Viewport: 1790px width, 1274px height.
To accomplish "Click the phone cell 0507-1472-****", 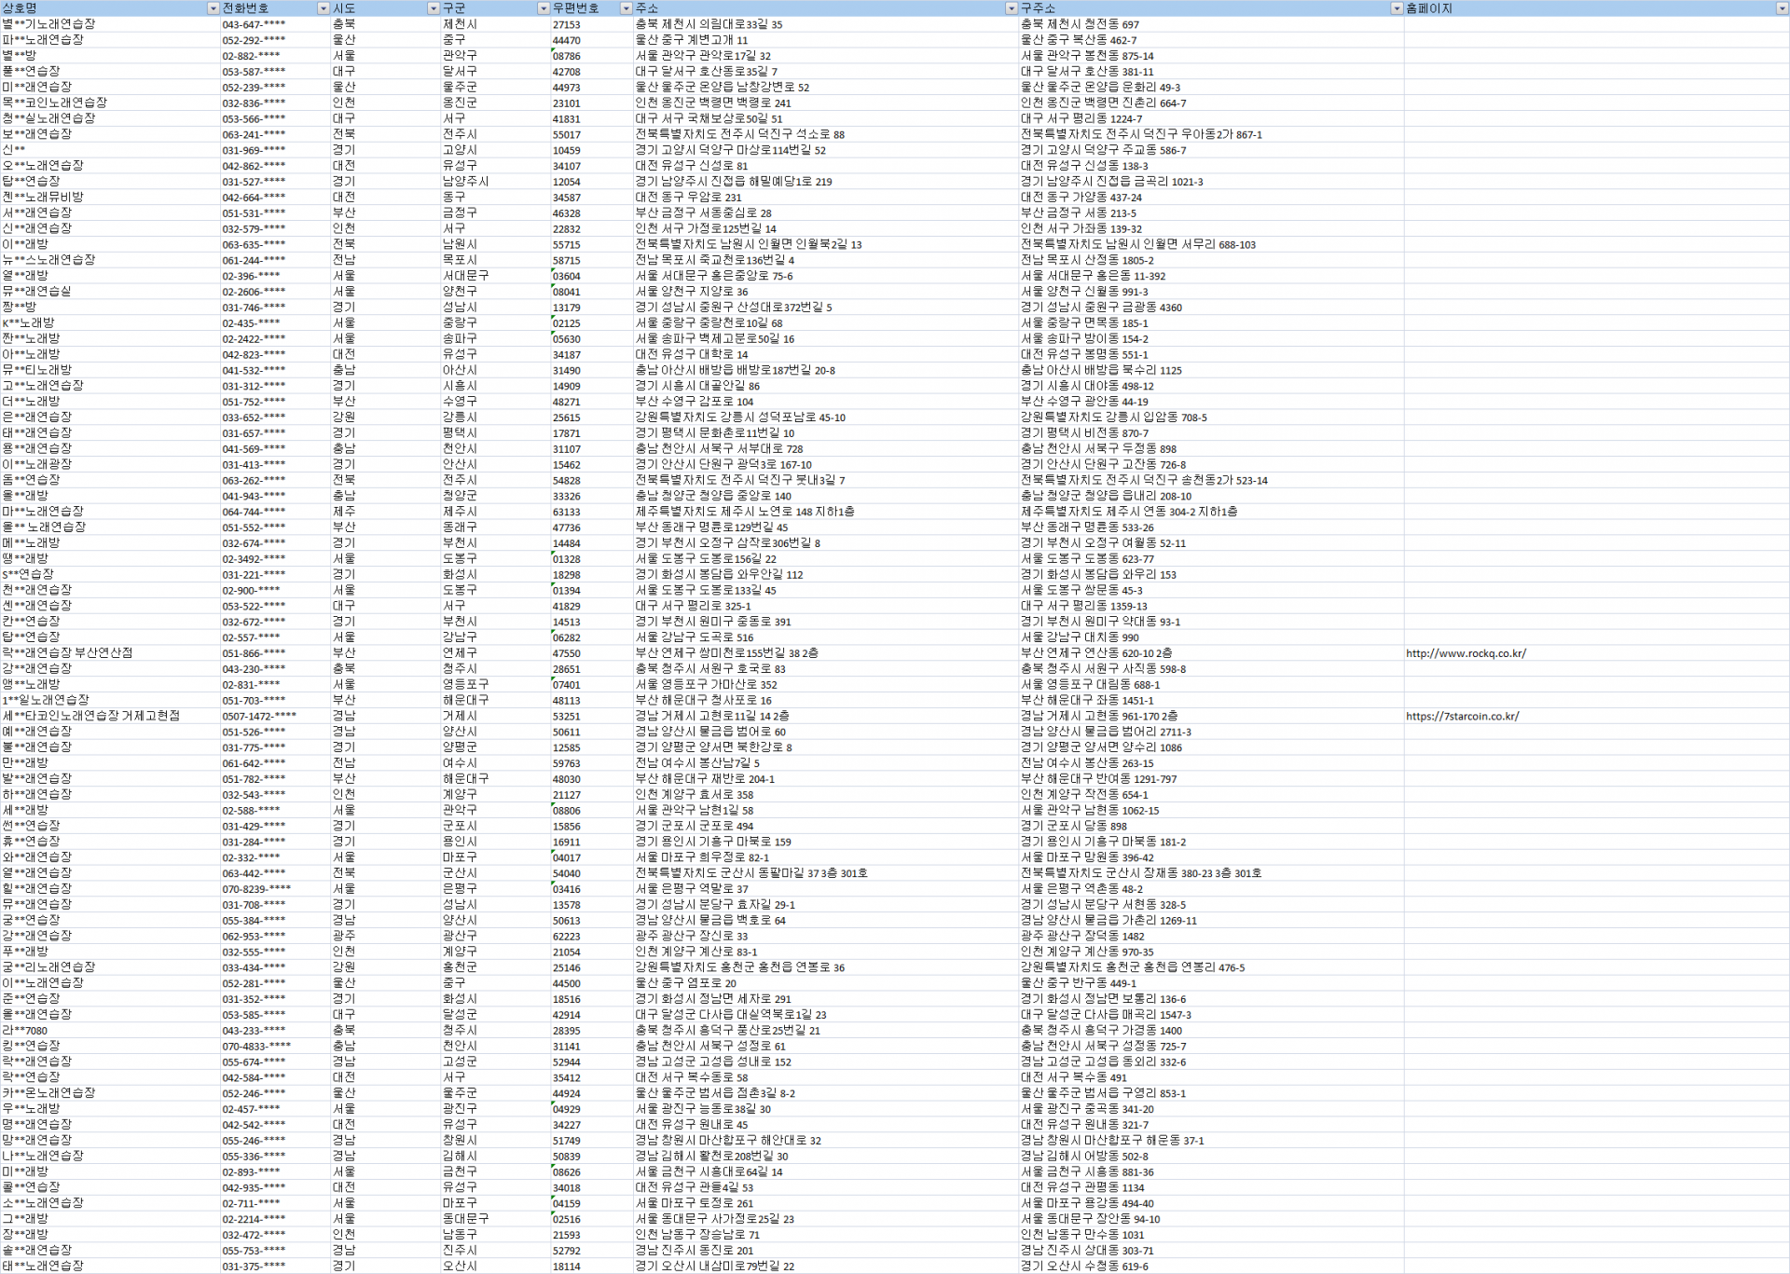I will coord(259,716).
